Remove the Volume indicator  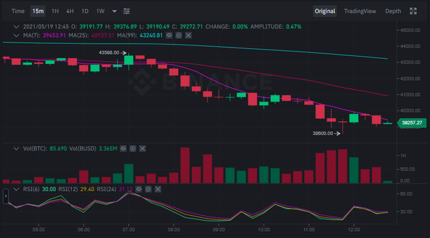tap(143, 149)
